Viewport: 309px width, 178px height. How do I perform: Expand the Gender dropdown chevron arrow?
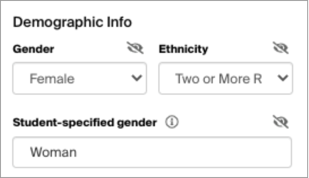click(137, 78)
